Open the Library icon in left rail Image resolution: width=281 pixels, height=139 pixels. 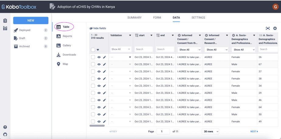point(5,28)
